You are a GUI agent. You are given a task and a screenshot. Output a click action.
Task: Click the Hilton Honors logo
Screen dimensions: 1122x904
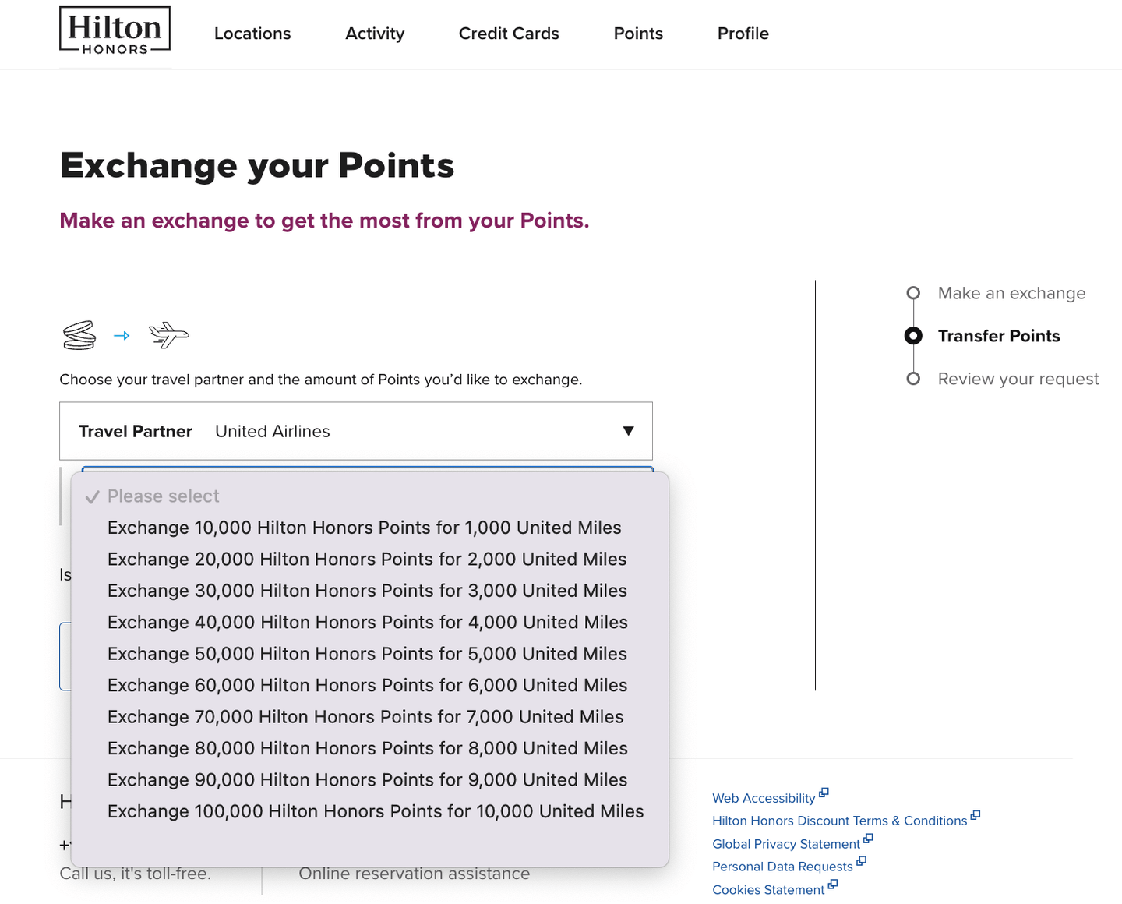click(x=115, y=31)
